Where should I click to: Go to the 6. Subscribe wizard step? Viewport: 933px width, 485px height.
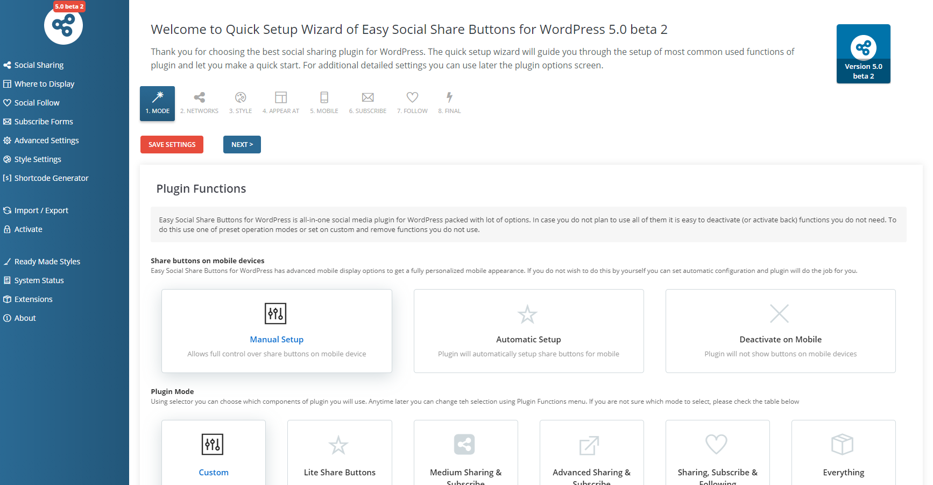point(367,103)
